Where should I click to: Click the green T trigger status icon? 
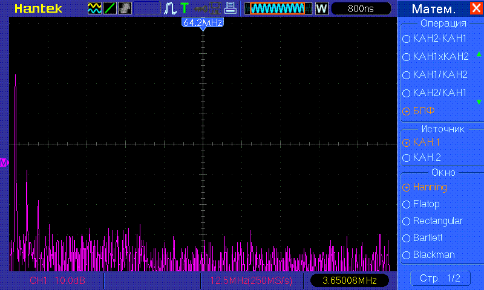(x=184, y=8)
